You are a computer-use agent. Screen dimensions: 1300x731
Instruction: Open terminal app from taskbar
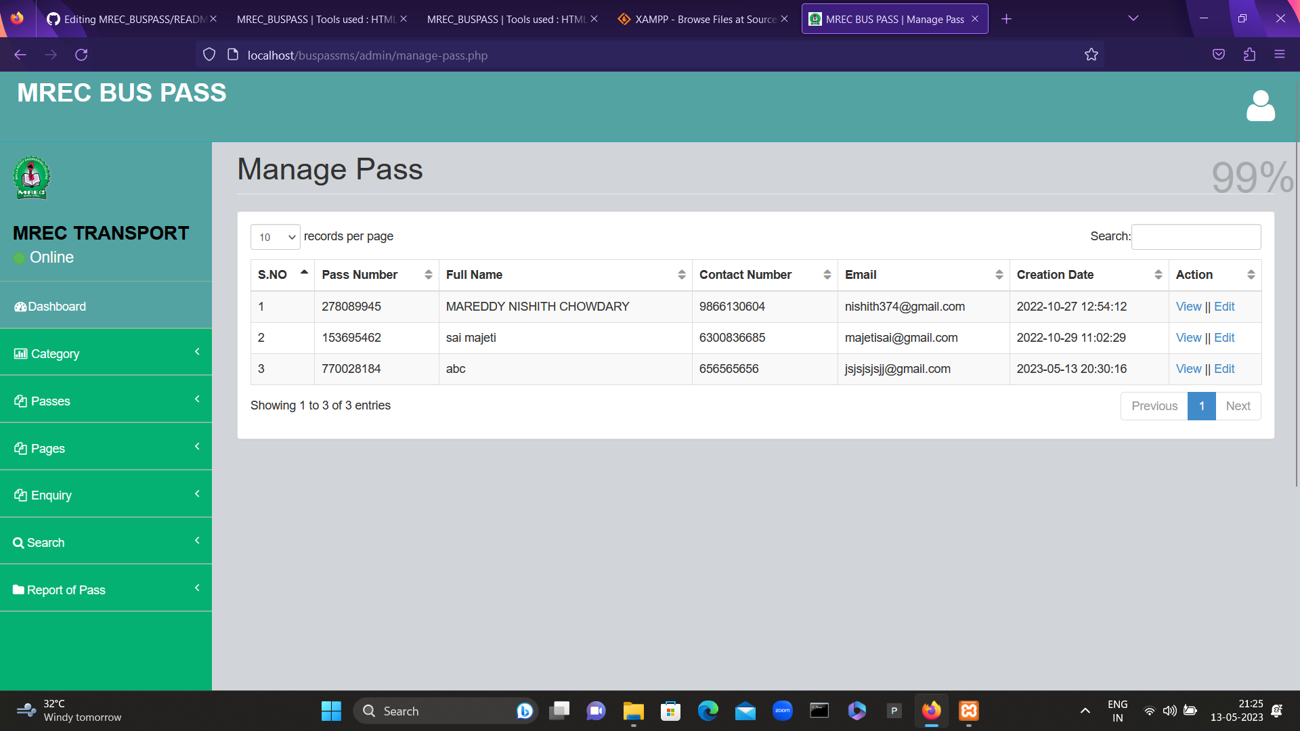[819, 711]
